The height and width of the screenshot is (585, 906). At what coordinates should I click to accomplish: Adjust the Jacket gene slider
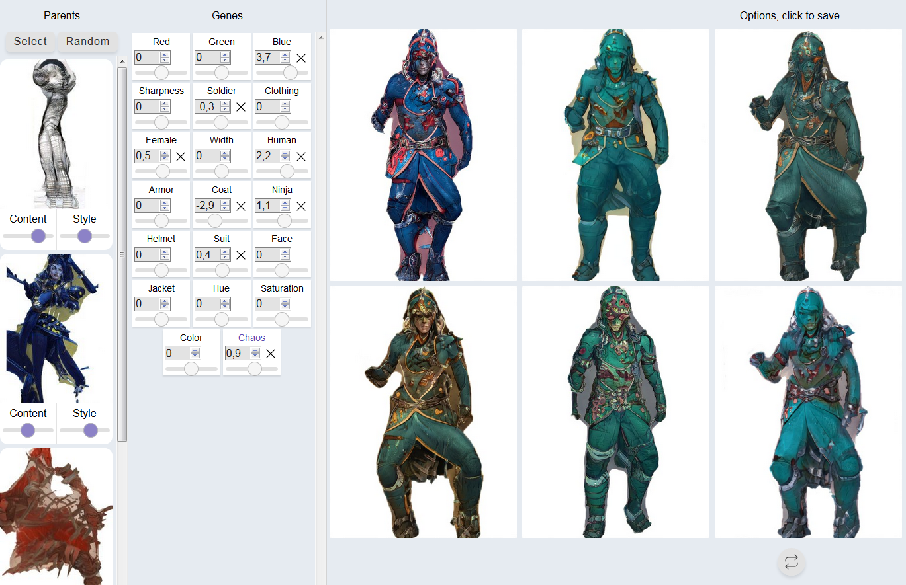click(161, 319)
